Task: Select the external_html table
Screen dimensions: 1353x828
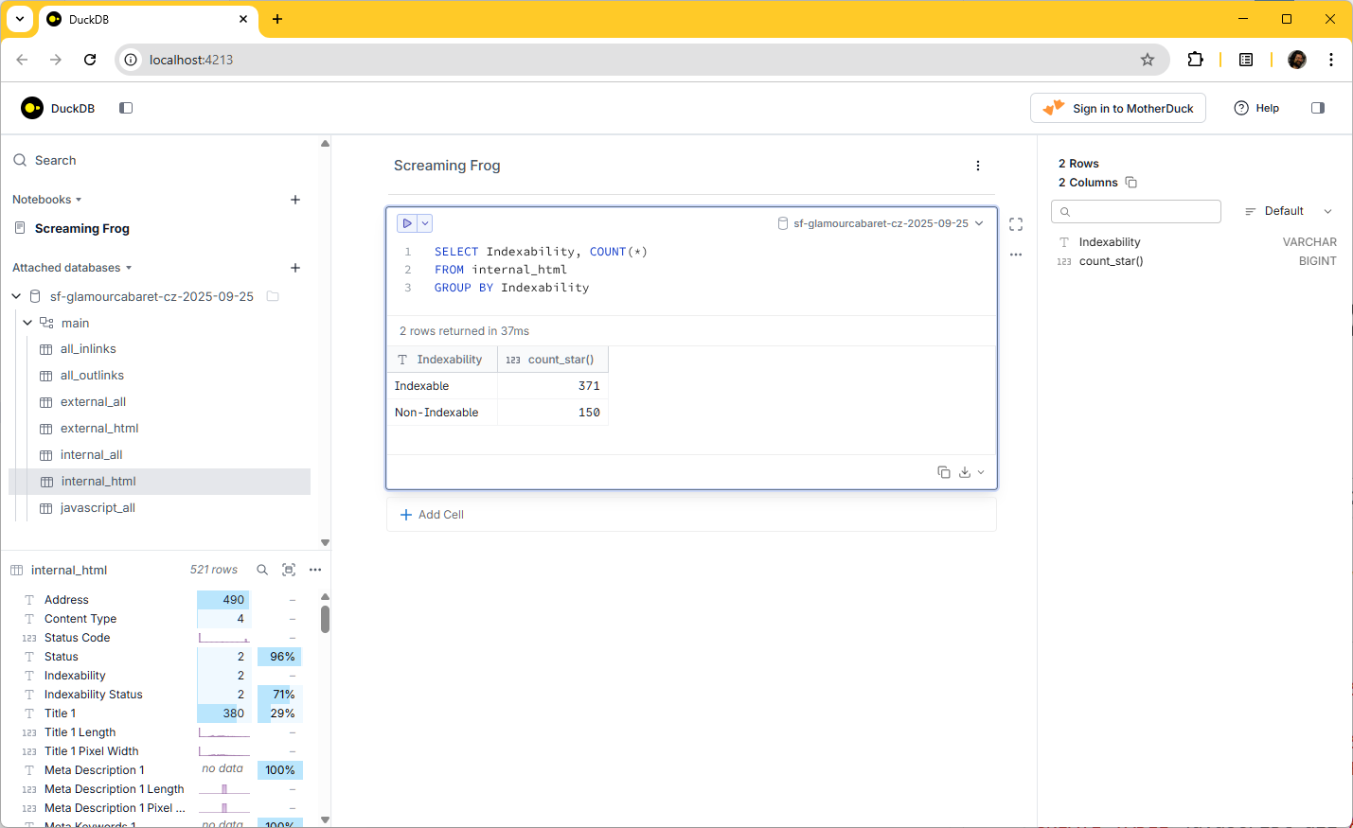Action: point(98,429)
